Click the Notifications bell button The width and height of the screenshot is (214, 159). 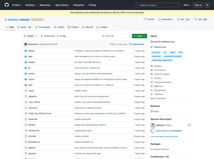tap(165, 19)
